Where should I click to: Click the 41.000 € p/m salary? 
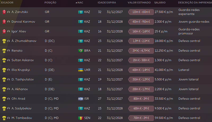pos(164,70)
